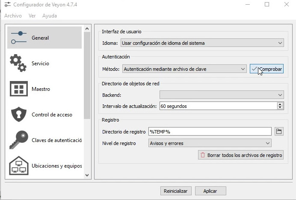Expand the Backend dropdown

point(222,95)
